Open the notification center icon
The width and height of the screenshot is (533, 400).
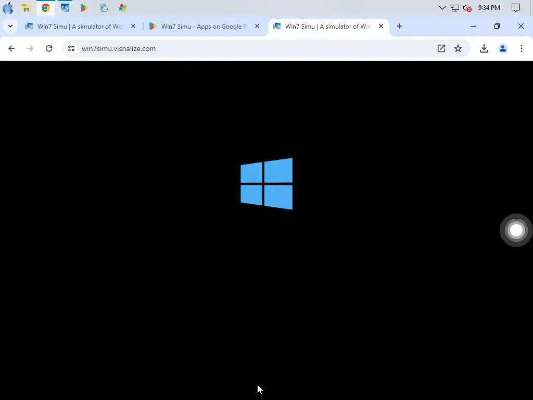[516, 8]
